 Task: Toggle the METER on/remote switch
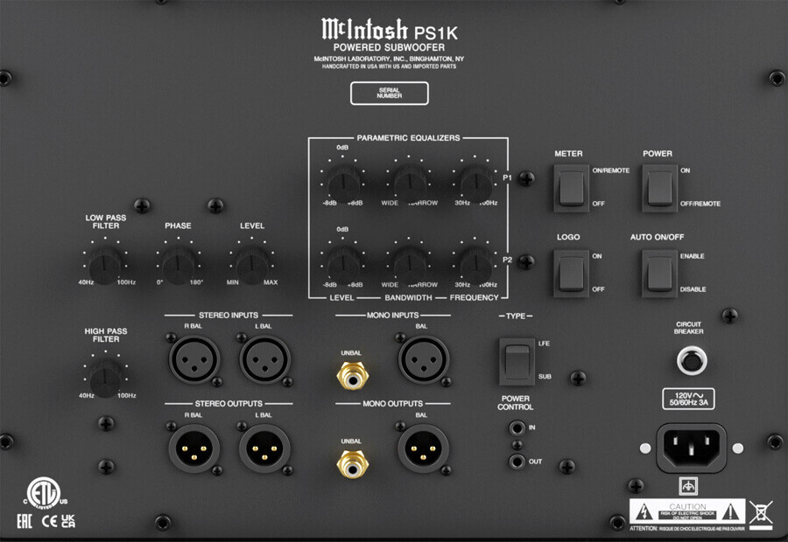click(572, 188)
